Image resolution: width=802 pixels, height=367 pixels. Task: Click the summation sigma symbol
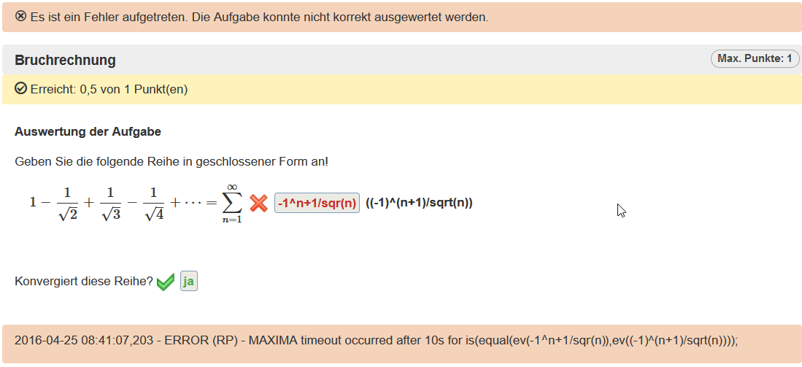pos(232,204)
